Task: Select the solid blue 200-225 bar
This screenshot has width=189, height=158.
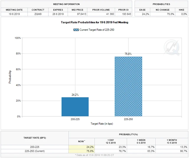Action: (x=75, y=107)
